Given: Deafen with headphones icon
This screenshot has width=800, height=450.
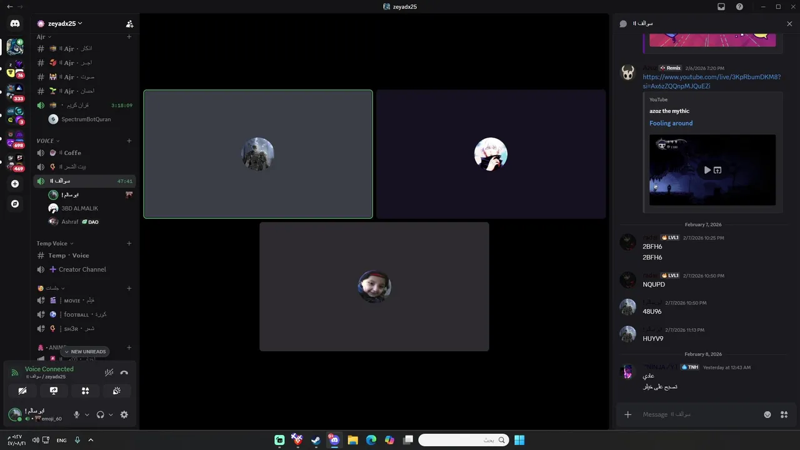Looking at the screenshot, I should (100, 414).
